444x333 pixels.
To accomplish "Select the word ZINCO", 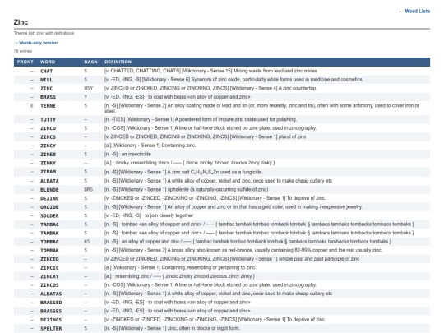I will [x=48, y=128].
